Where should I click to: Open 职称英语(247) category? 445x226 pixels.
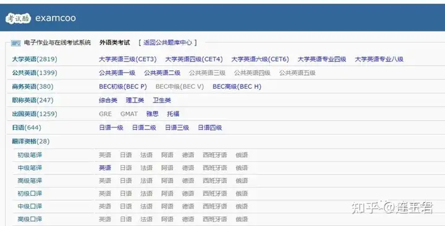point(33,100)
